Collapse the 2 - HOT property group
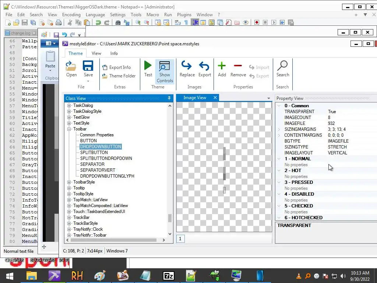 pos(279,170)
